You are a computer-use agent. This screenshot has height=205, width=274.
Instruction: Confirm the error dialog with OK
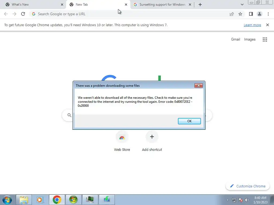tap(189, 121)
